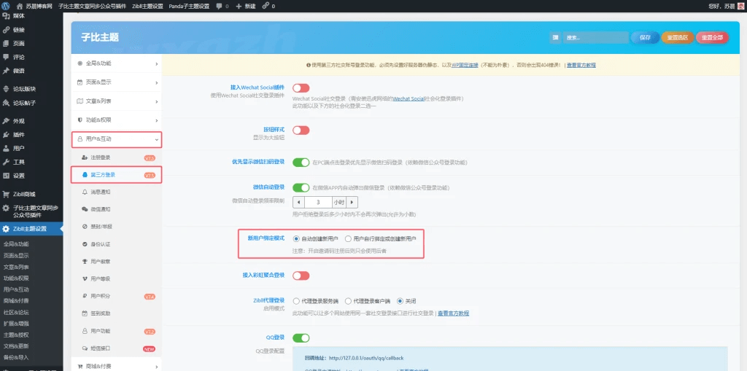
Task: Select 消息通知 bell item in sidebar
Action: 116,192
